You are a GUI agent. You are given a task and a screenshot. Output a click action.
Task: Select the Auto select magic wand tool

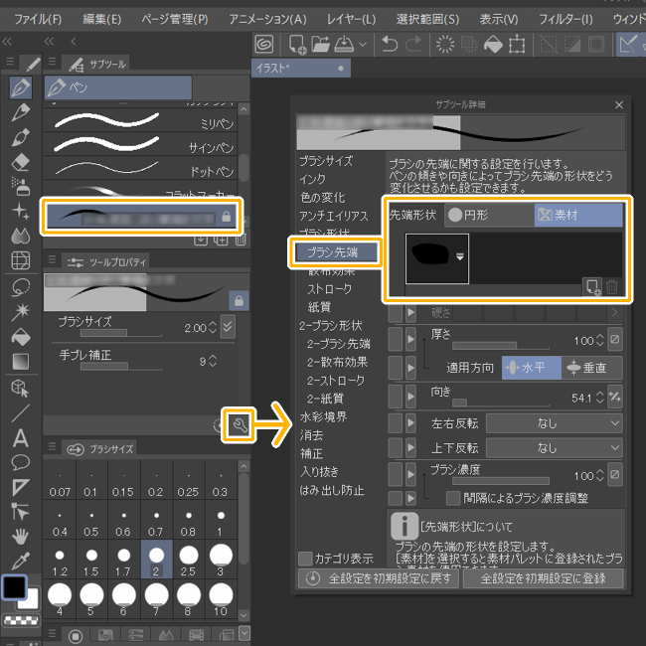click(x=21, y=312)
